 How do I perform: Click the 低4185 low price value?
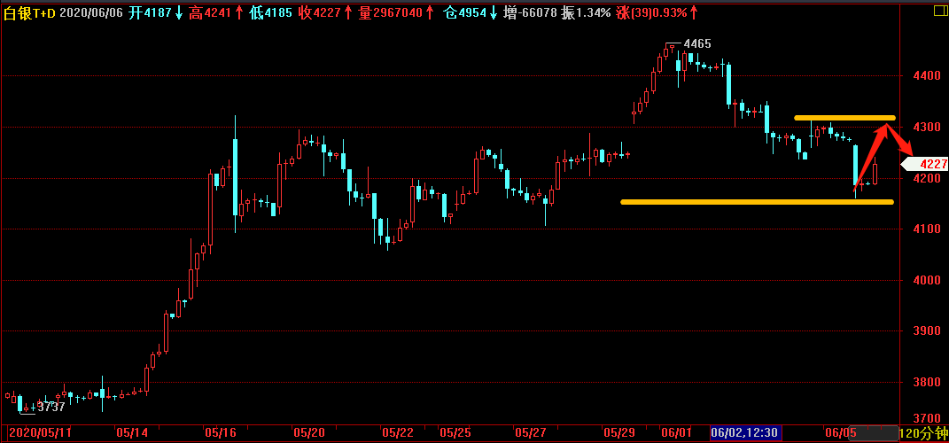[x=272, y=12]
